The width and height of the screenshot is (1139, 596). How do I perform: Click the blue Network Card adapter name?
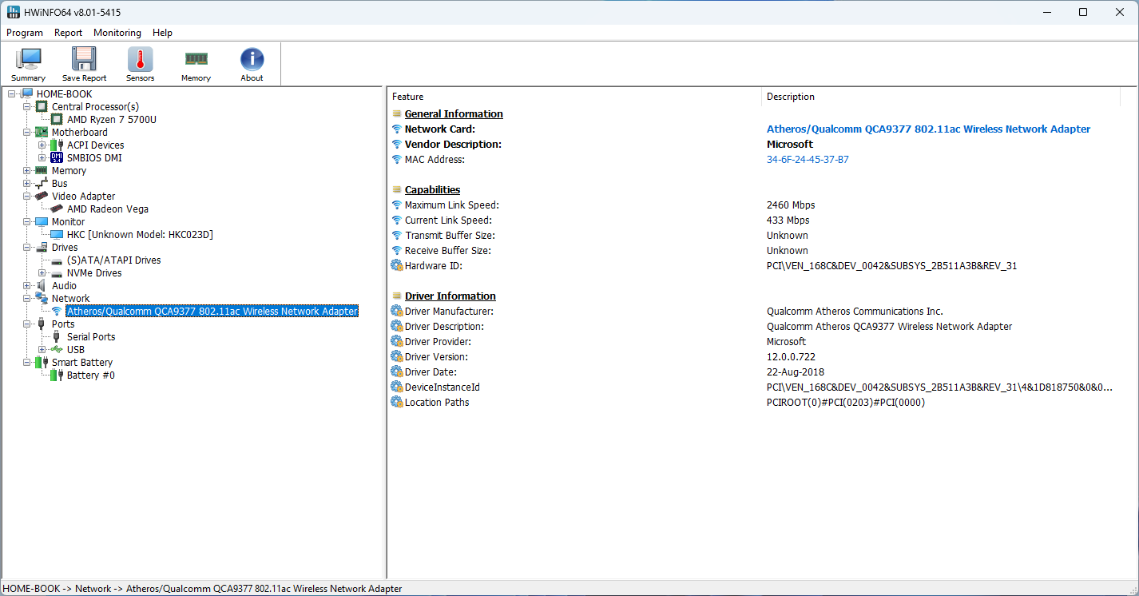coord(928,129)
